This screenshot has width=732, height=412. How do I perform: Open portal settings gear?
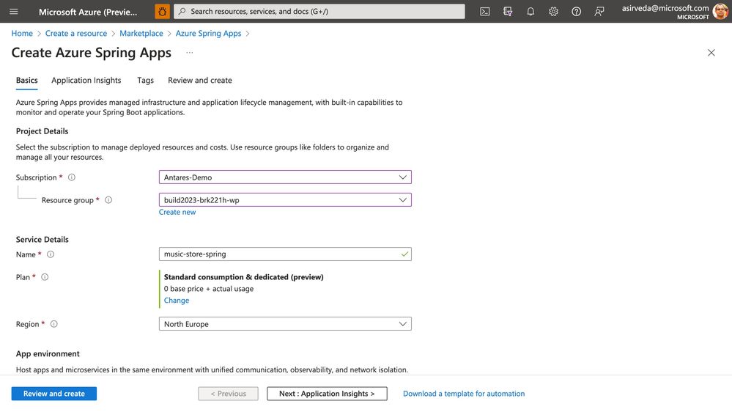tap(553, 12)
